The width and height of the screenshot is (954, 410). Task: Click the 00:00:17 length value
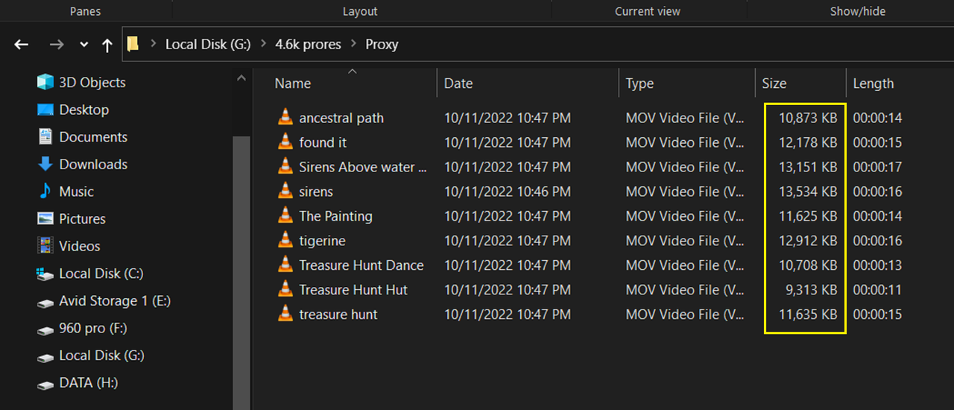click(x=877, y=167)
